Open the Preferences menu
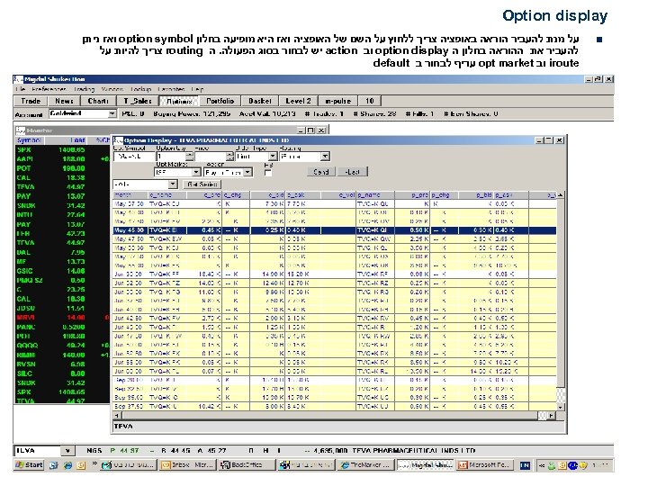The image size is (648, 486). click(x=49, y=89)
